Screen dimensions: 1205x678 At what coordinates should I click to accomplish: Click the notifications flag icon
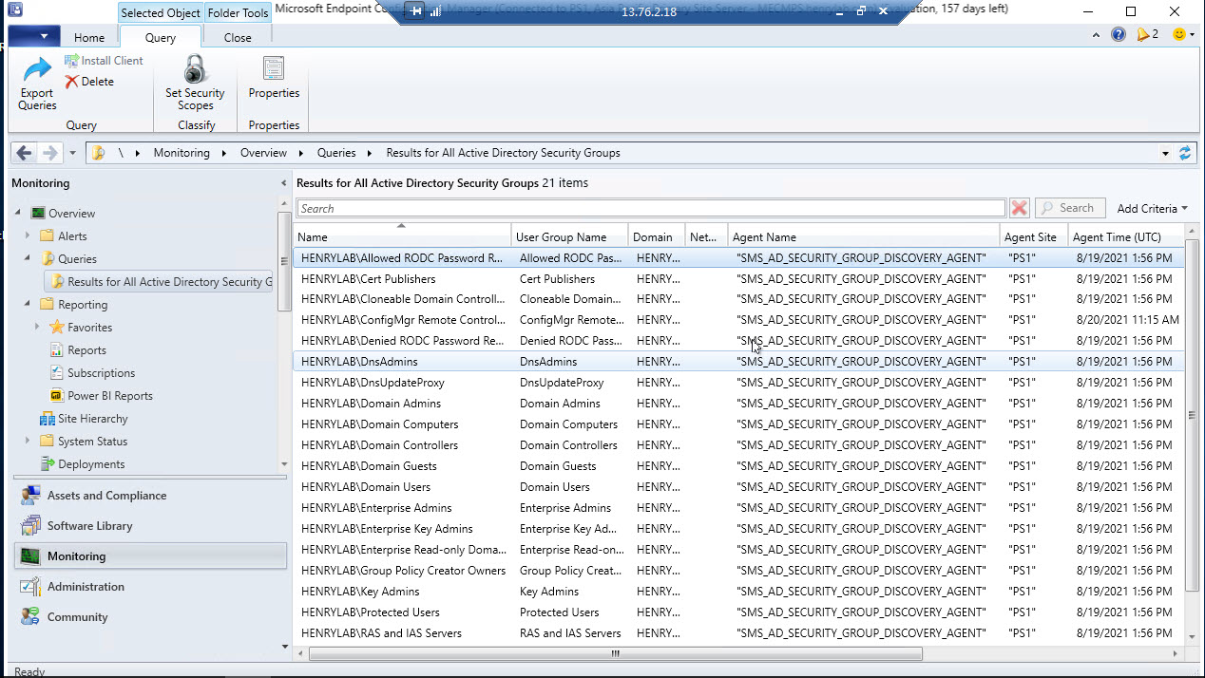pos(1146,35)
